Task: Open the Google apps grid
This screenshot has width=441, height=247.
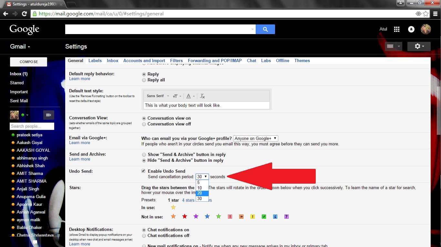Action: click(397, 29)
